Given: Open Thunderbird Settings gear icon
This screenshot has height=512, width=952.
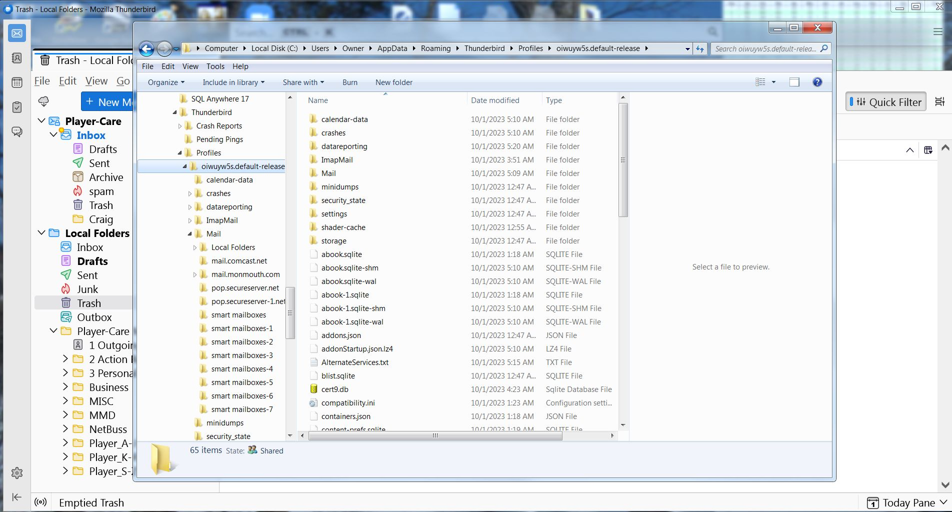Looking at the screenshot, I should (17, 473).
